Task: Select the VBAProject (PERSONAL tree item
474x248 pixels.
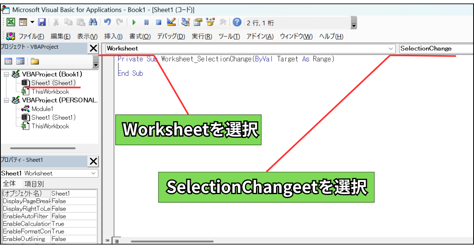Action: click(x=60, y=100)
